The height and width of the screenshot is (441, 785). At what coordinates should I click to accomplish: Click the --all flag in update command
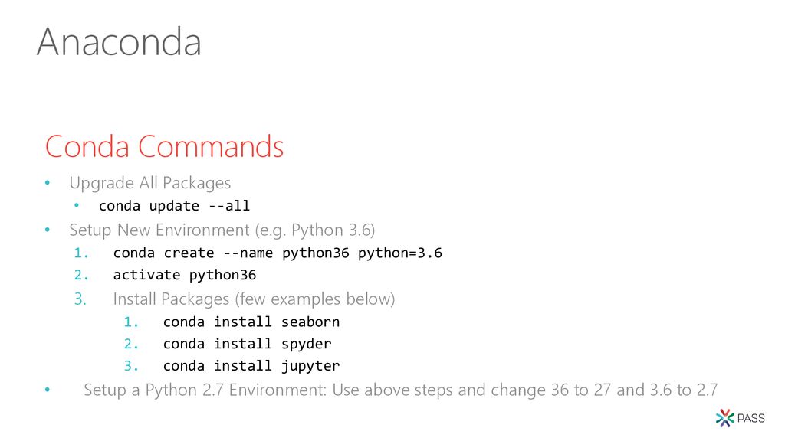pyautogui.click(x=228, y=206)
